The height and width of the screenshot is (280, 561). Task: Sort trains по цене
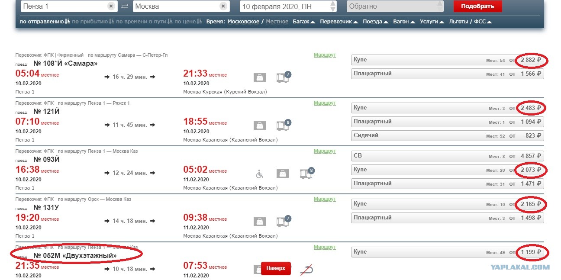pos(188,22)
